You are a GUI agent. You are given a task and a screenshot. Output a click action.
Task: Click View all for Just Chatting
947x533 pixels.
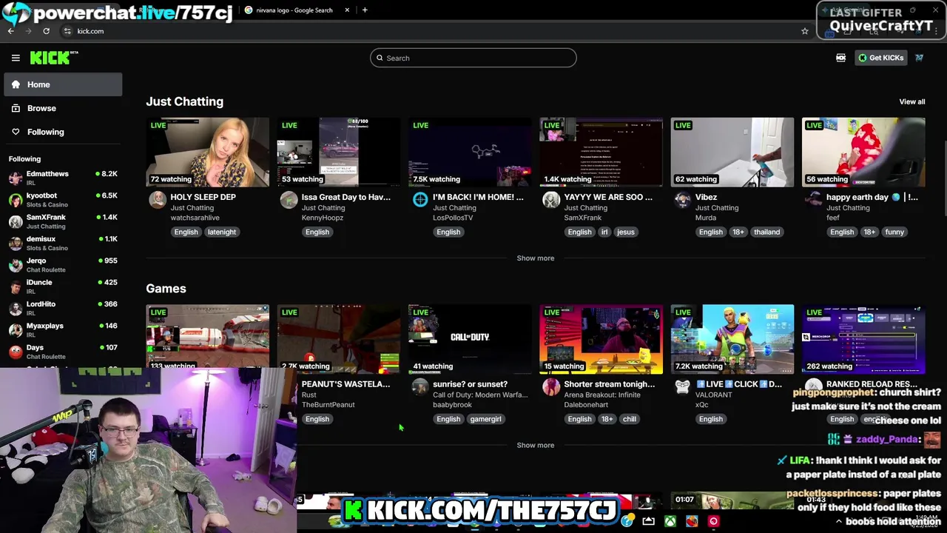911,101
